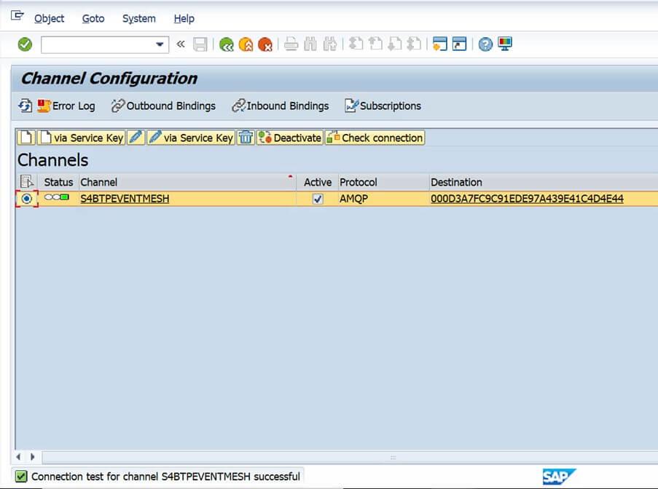Click the green status light of S4BTPEVENTMESH
The width and height of the screenshot is (658, 489).
coord(64,197)
